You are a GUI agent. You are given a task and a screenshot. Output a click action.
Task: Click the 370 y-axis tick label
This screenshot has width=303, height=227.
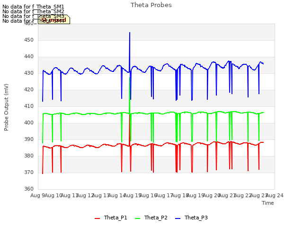click(x=29, y=172)
